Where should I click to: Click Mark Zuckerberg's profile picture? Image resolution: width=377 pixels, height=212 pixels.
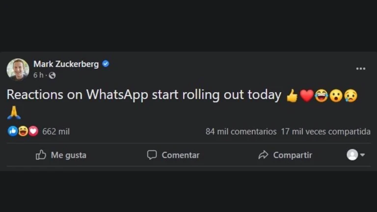(x=18, y=70)
